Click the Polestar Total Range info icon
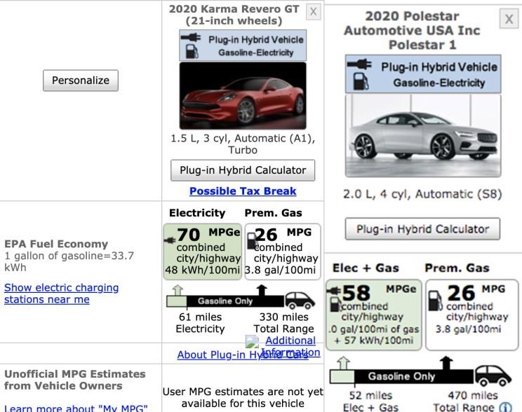The height and width of the screenshot is (412, 522). 506,407
